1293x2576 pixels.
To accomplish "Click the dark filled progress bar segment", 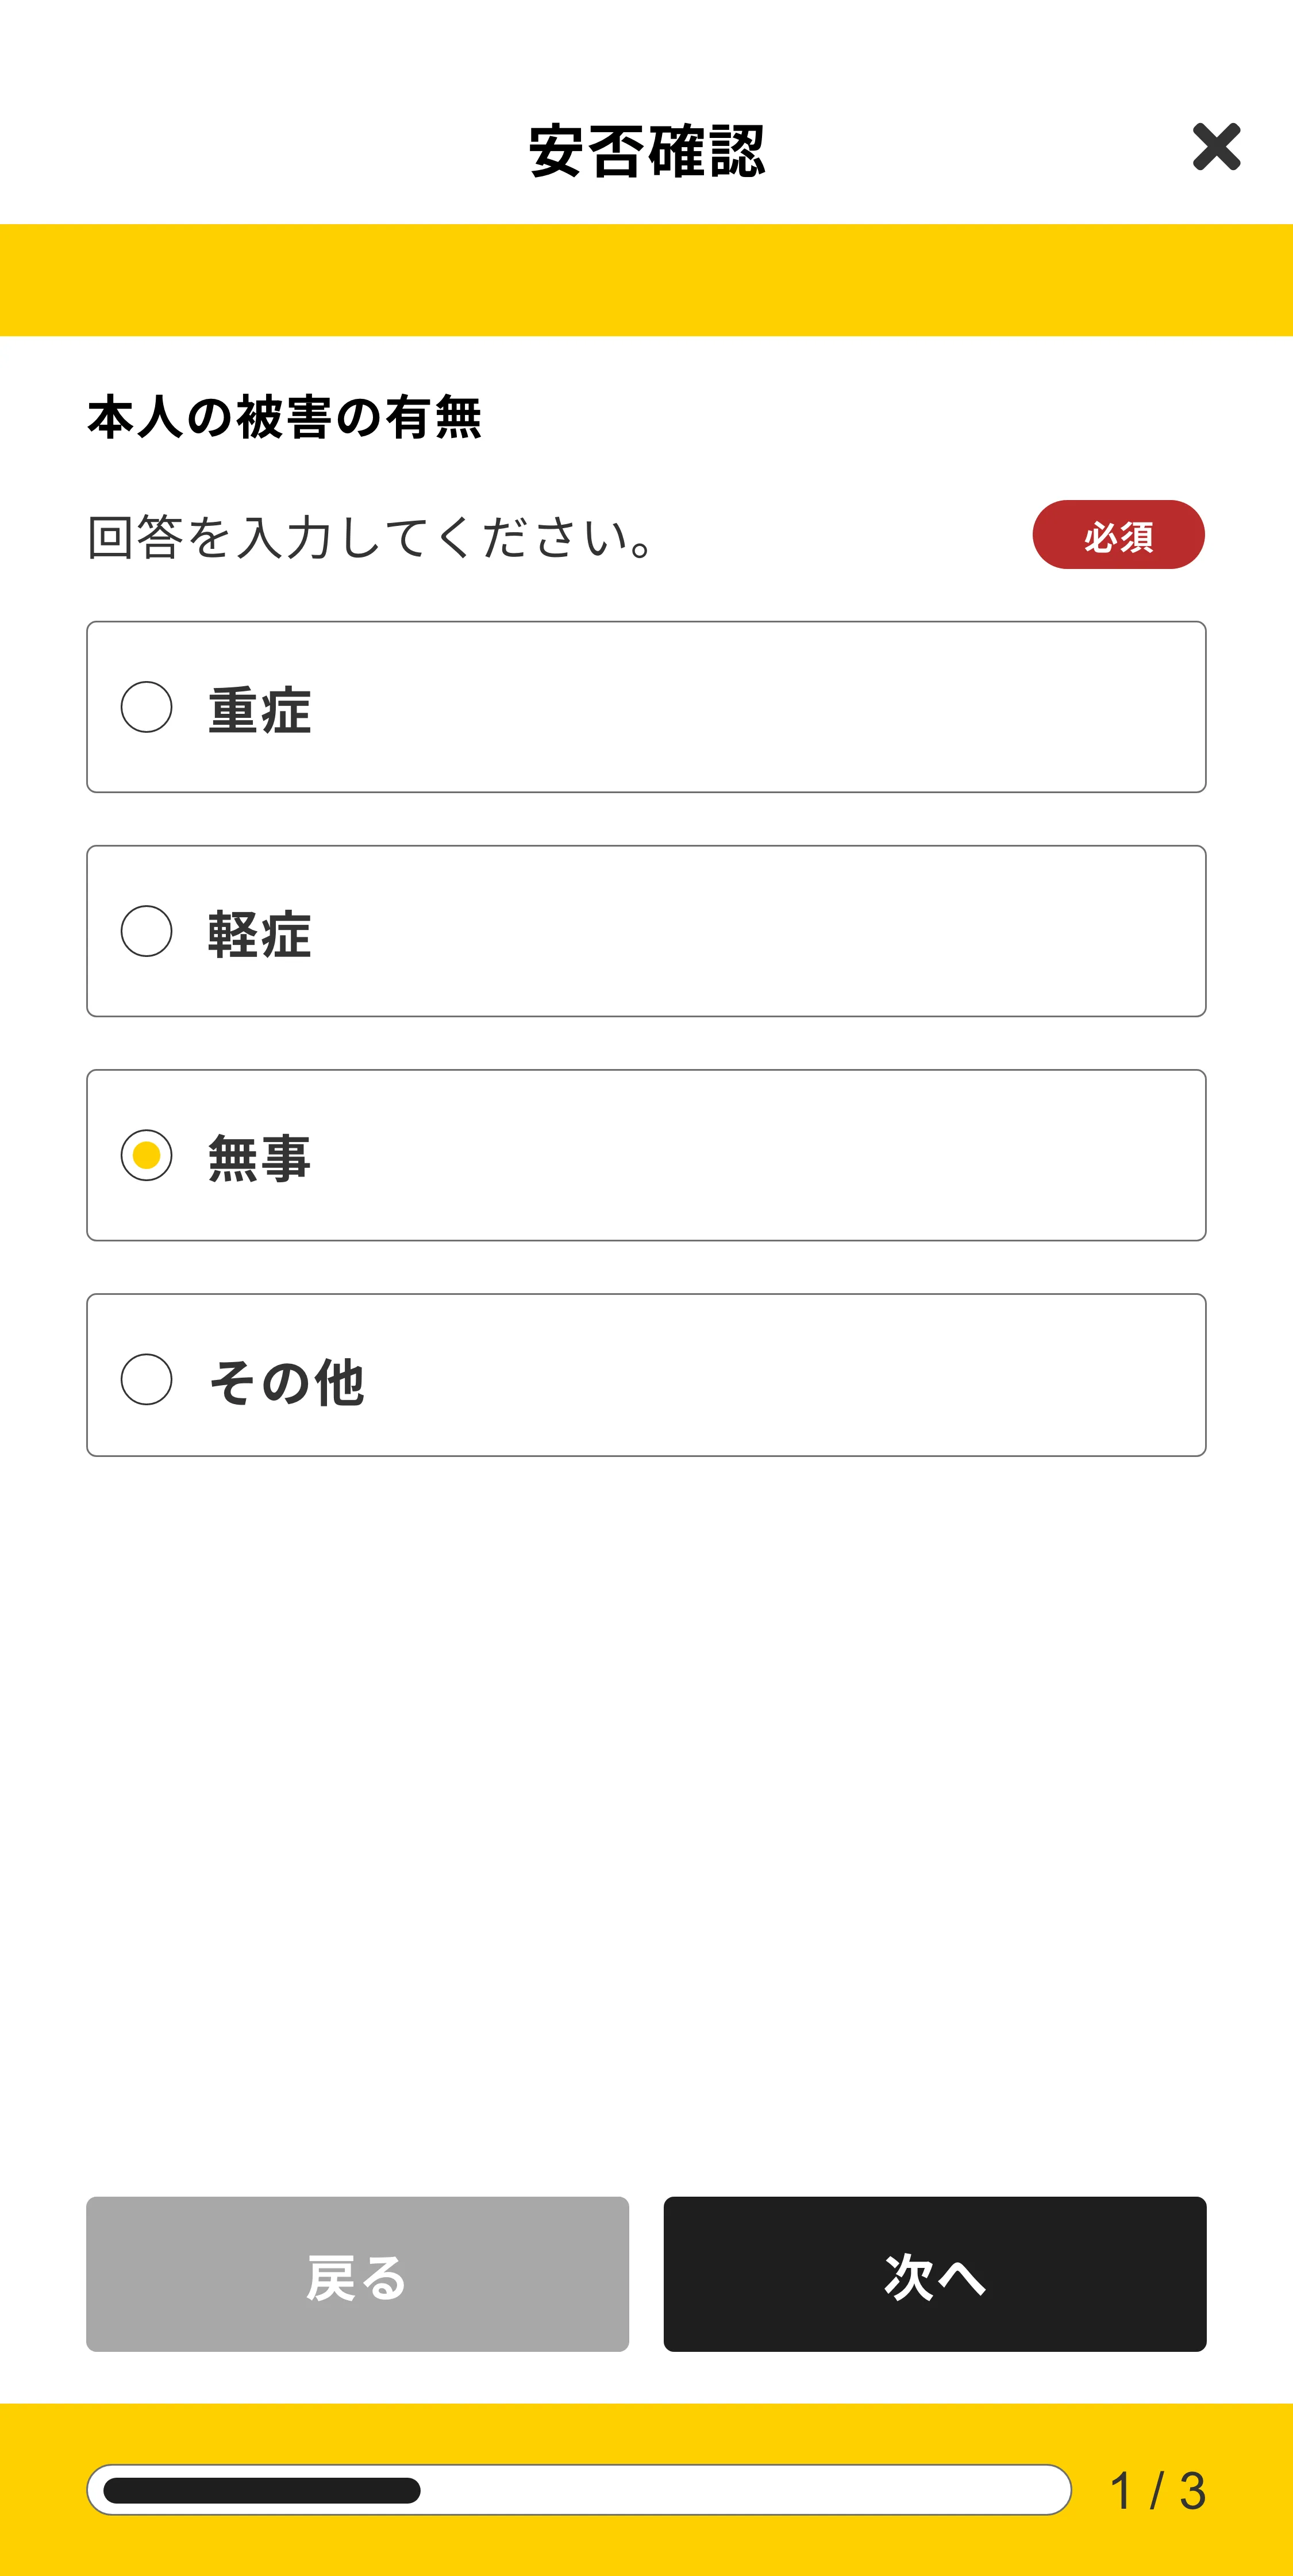I will click(262, 2490).
